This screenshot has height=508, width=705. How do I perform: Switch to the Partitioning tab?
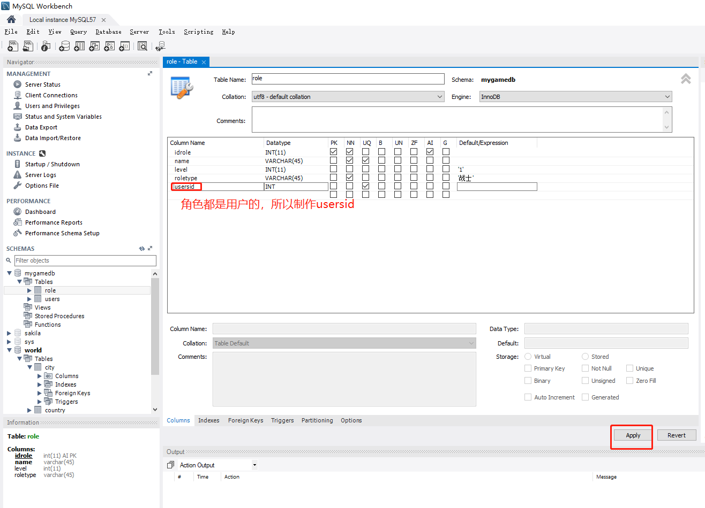click(x=317, y=420)
